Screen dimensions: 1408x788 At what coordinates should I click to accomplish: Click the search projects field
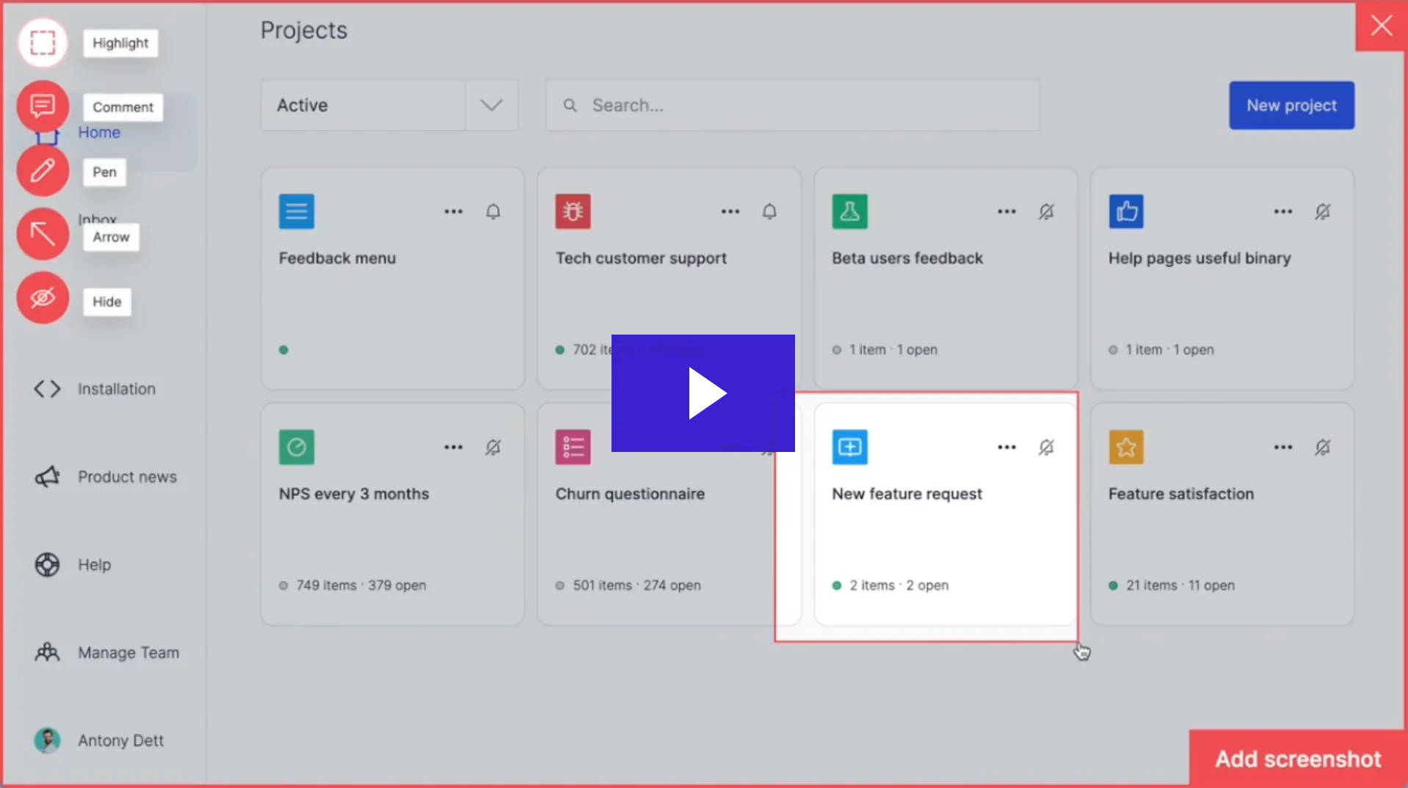click(x=791, y=105)
